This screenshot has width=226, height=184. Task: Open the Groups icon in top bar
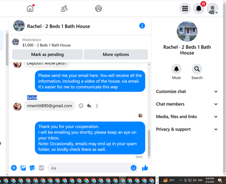pyautogui.click(x=99, y=9)
